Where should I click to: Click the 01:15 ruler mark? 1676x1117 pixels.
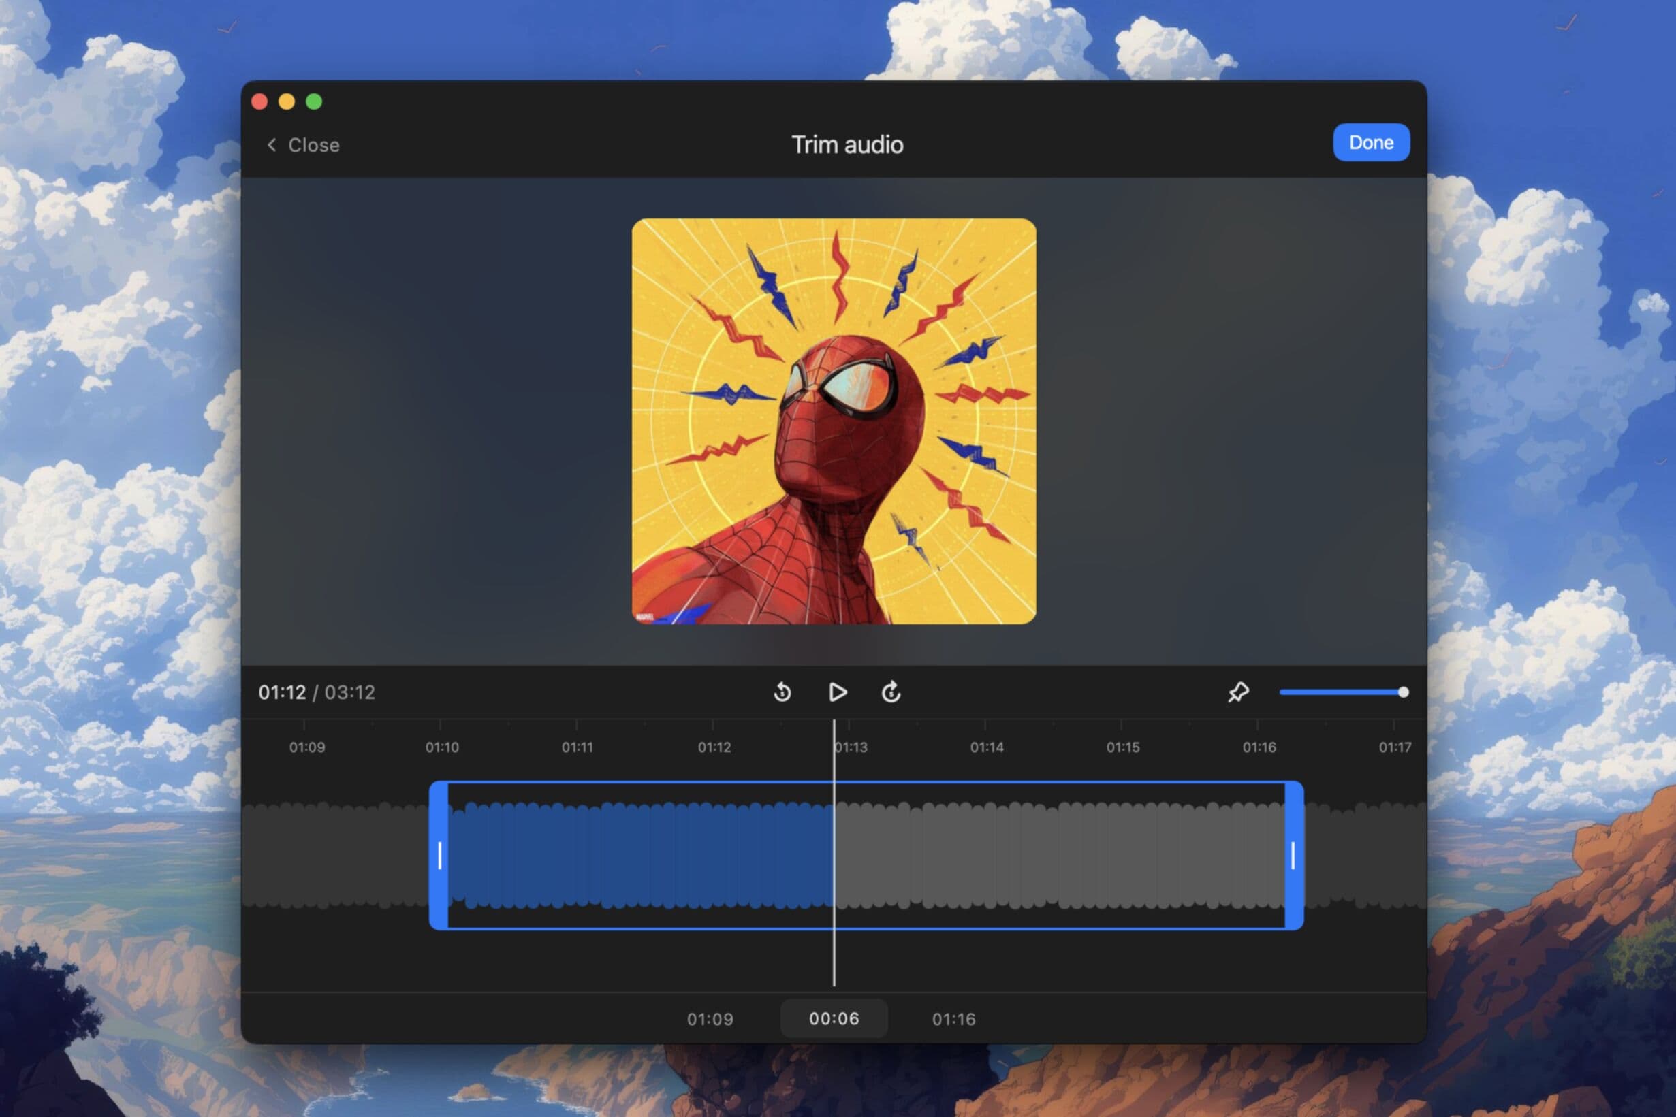[1123, 747]
